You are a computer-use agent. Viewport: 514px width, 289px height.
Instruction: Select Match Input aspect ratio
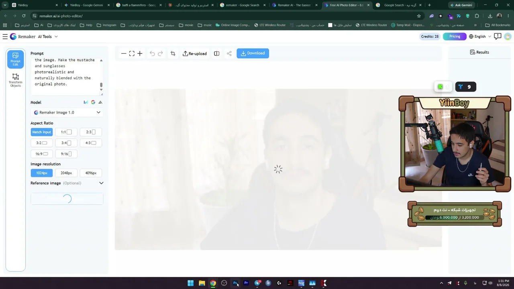pyautogui.click(x=42, y=132)
